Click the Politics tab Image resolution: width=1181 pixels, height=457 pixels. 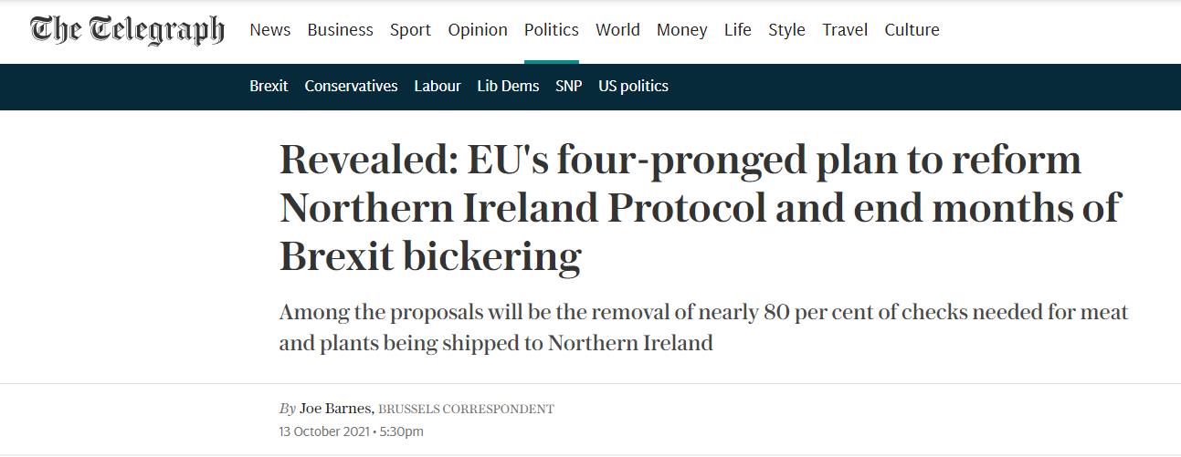(x=551, y=30)
